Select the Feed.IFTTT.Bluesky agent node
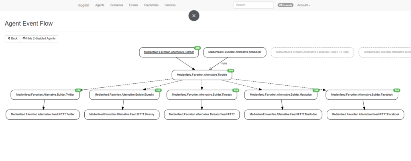The height and width of the screenshot is (161, 411). click(x=122, y=115)
